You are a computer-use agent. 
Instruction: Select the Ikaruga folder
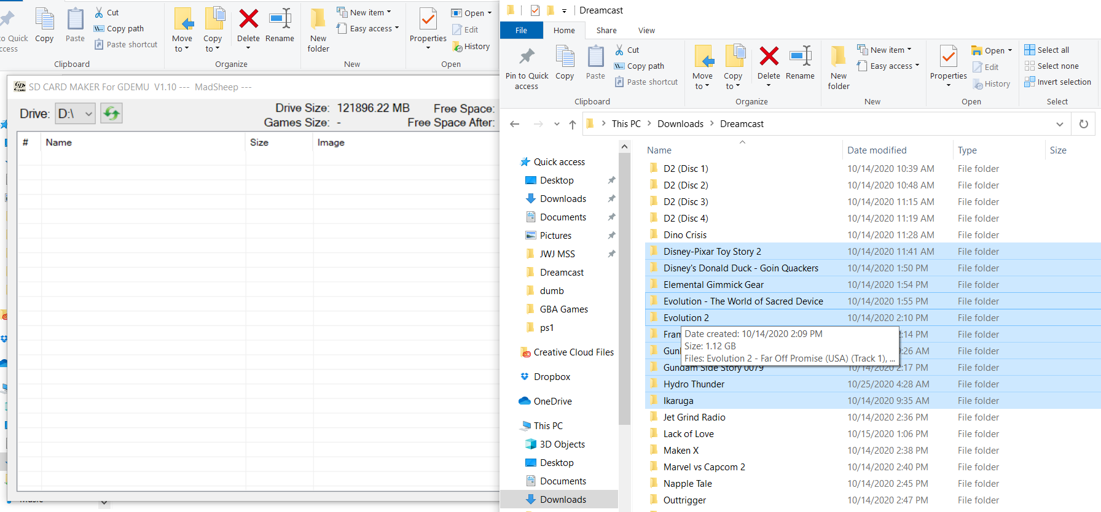678,400
